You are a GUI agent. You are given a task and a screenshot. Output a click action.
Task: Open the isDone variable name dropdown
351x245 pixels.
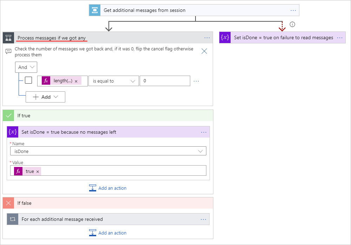[x=108, y=151]
